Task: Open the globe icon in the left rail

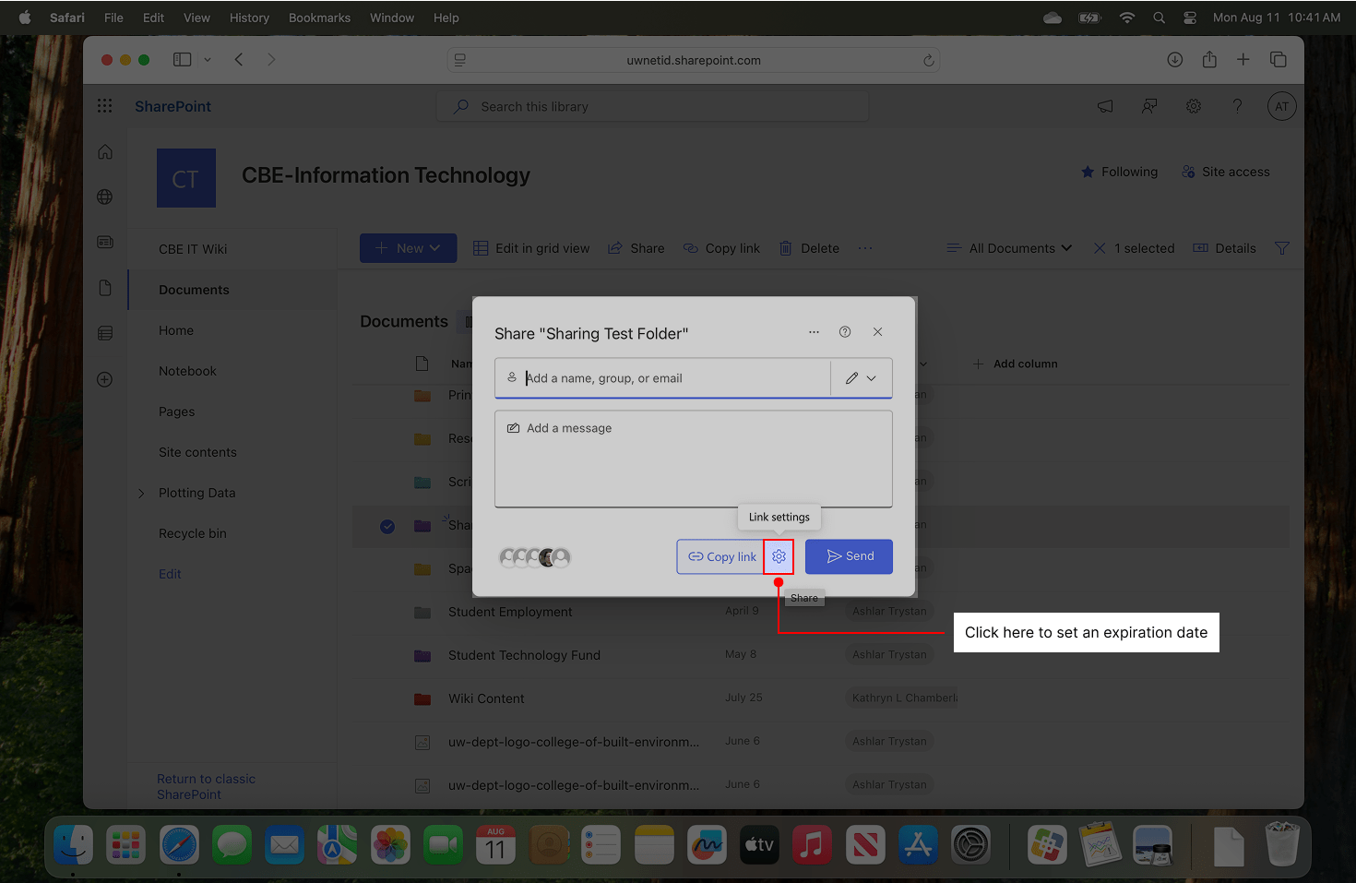Action: pos(104,197)
